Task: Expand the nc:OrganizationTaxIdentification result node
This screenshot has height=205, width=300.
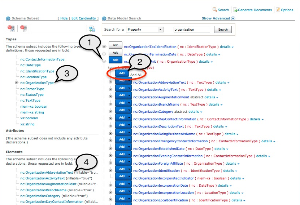Action: click(x=104, y=46)
